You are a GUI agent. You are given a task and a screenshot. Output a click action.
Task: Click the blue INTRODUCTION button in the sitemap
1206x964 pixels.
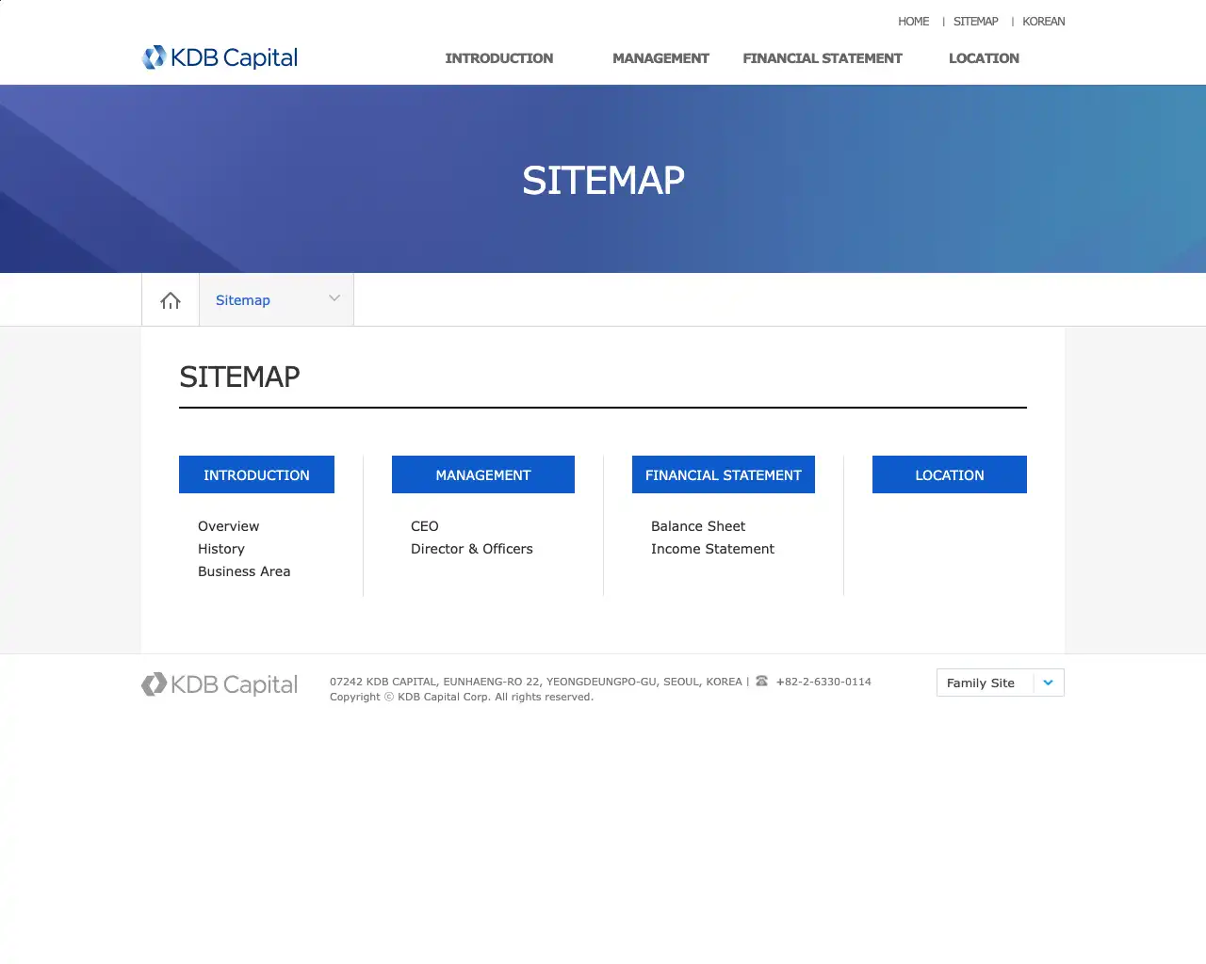256,474
